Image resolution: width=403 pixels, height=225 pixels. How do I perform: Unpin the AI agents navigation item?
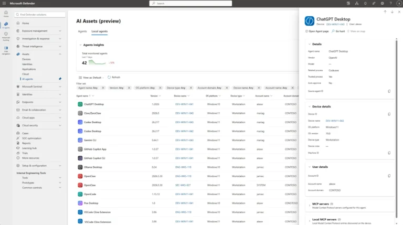60,79
